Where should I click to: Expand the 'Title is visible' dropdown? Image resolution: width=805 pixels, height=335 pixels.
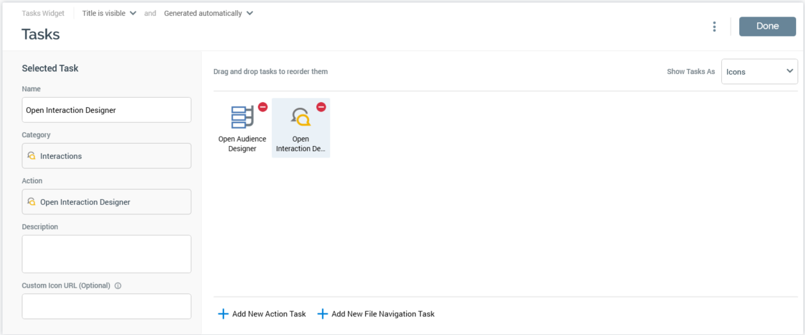[x=109, y=13]
